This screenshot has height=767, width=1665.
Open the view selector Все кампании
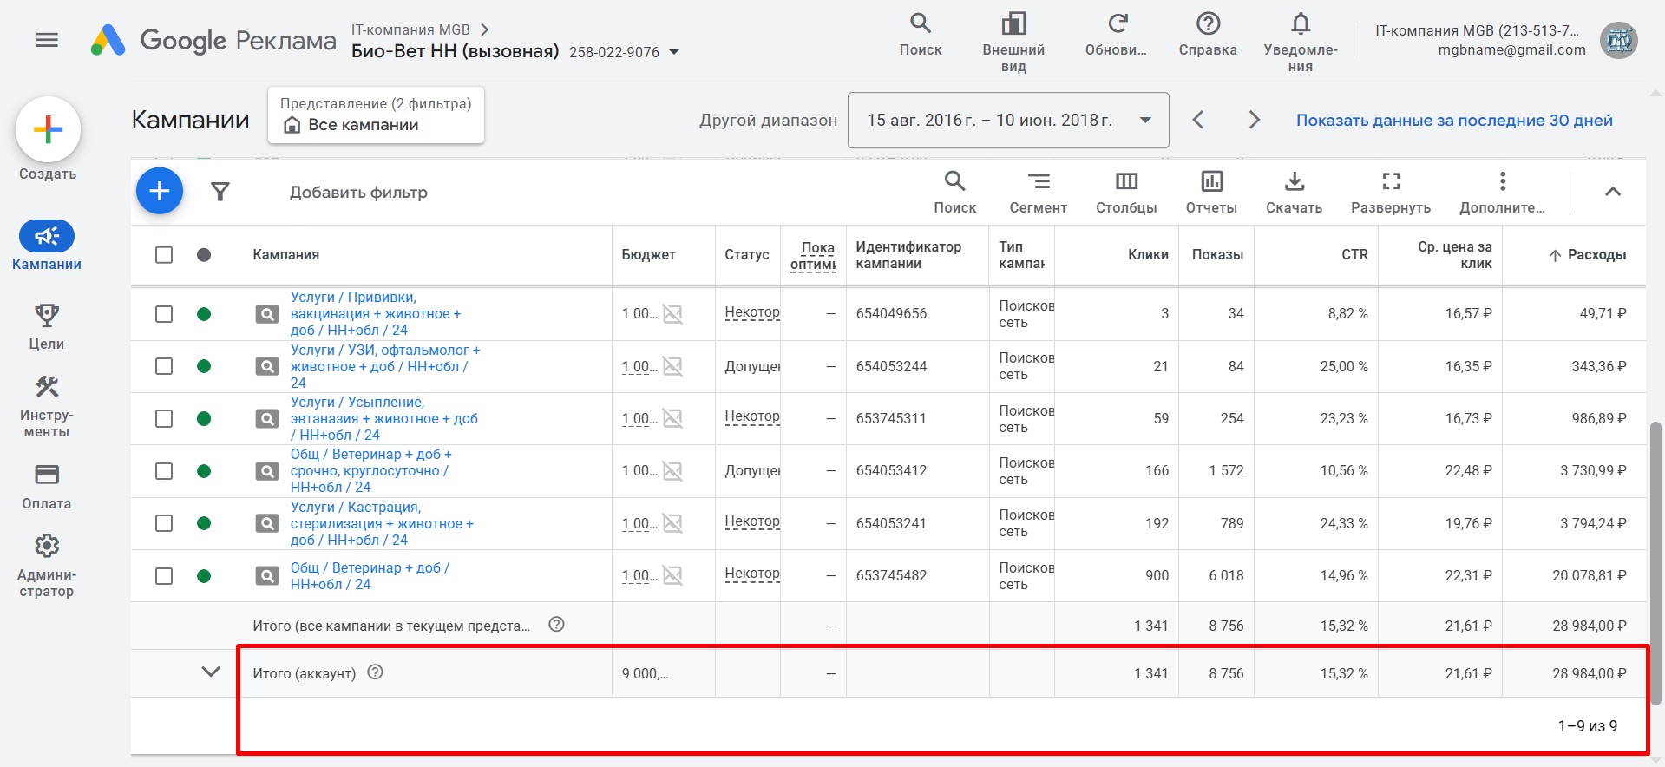(376, 115)
